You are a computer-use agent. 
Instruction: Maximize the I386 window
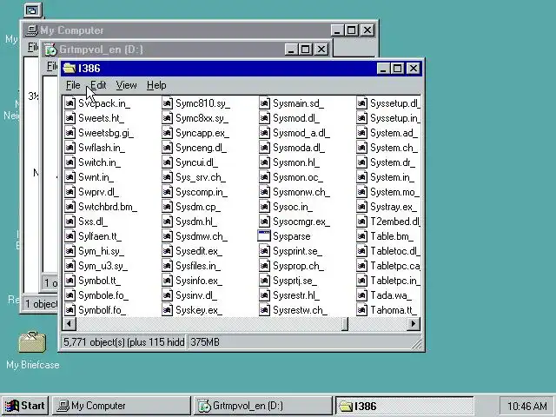click(x=398, y=68)
